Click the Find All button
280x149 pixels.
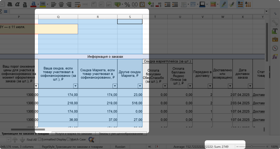[31, 140]
